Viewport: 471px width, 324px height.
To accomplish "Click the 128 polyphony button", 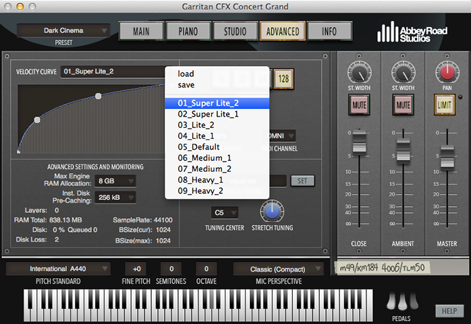I will [x=283, y=79].
